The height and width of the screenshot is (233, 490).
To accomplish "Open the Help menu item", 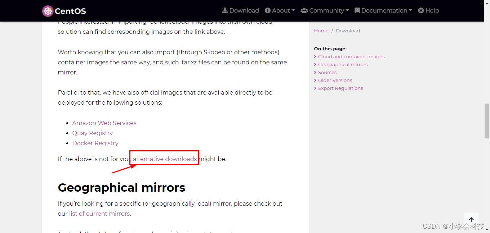I will pyautogui.click(x=428, y=10).
